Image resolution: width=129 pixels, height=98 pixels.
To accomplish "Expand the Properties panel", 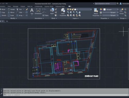I will (105, 18).
